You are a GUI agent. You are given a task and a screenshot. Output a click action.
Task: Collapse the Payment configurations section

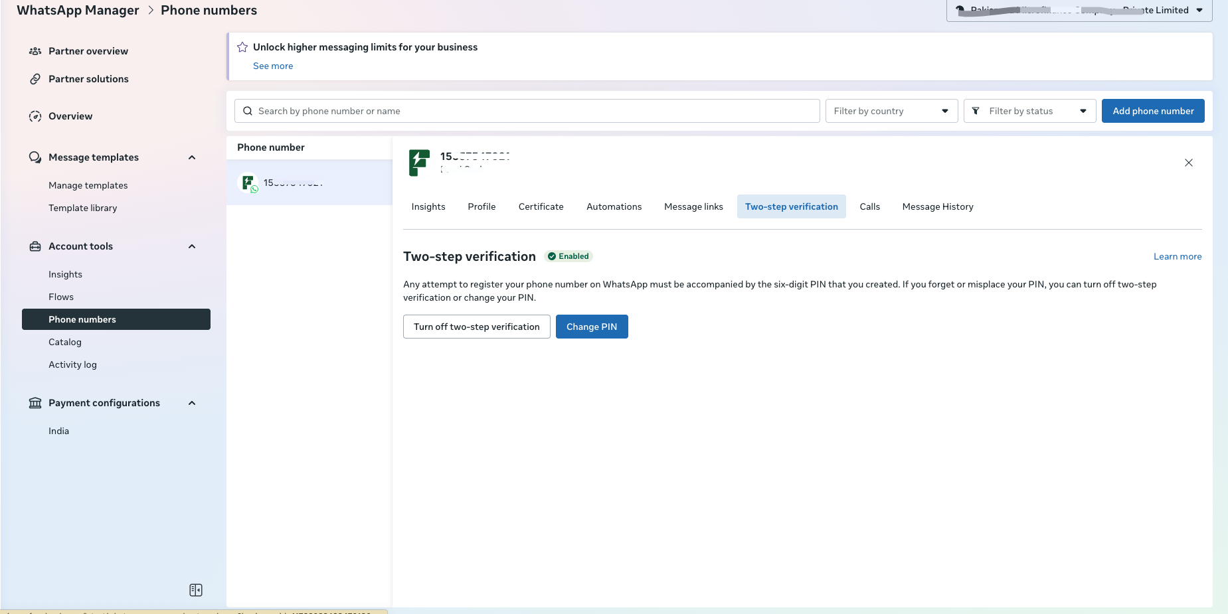(x=192, y=403)
